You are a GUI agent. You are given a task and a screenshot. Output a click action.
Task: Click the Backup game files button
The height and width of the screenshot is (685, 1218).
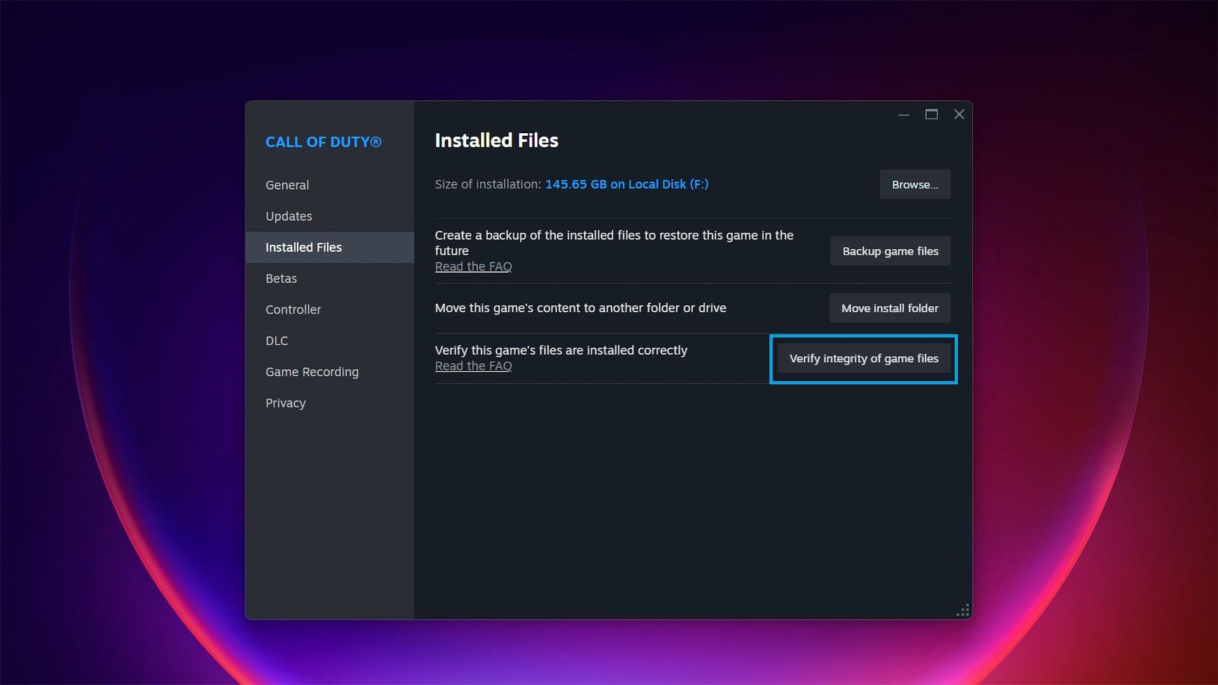click(x=890, y=250)
